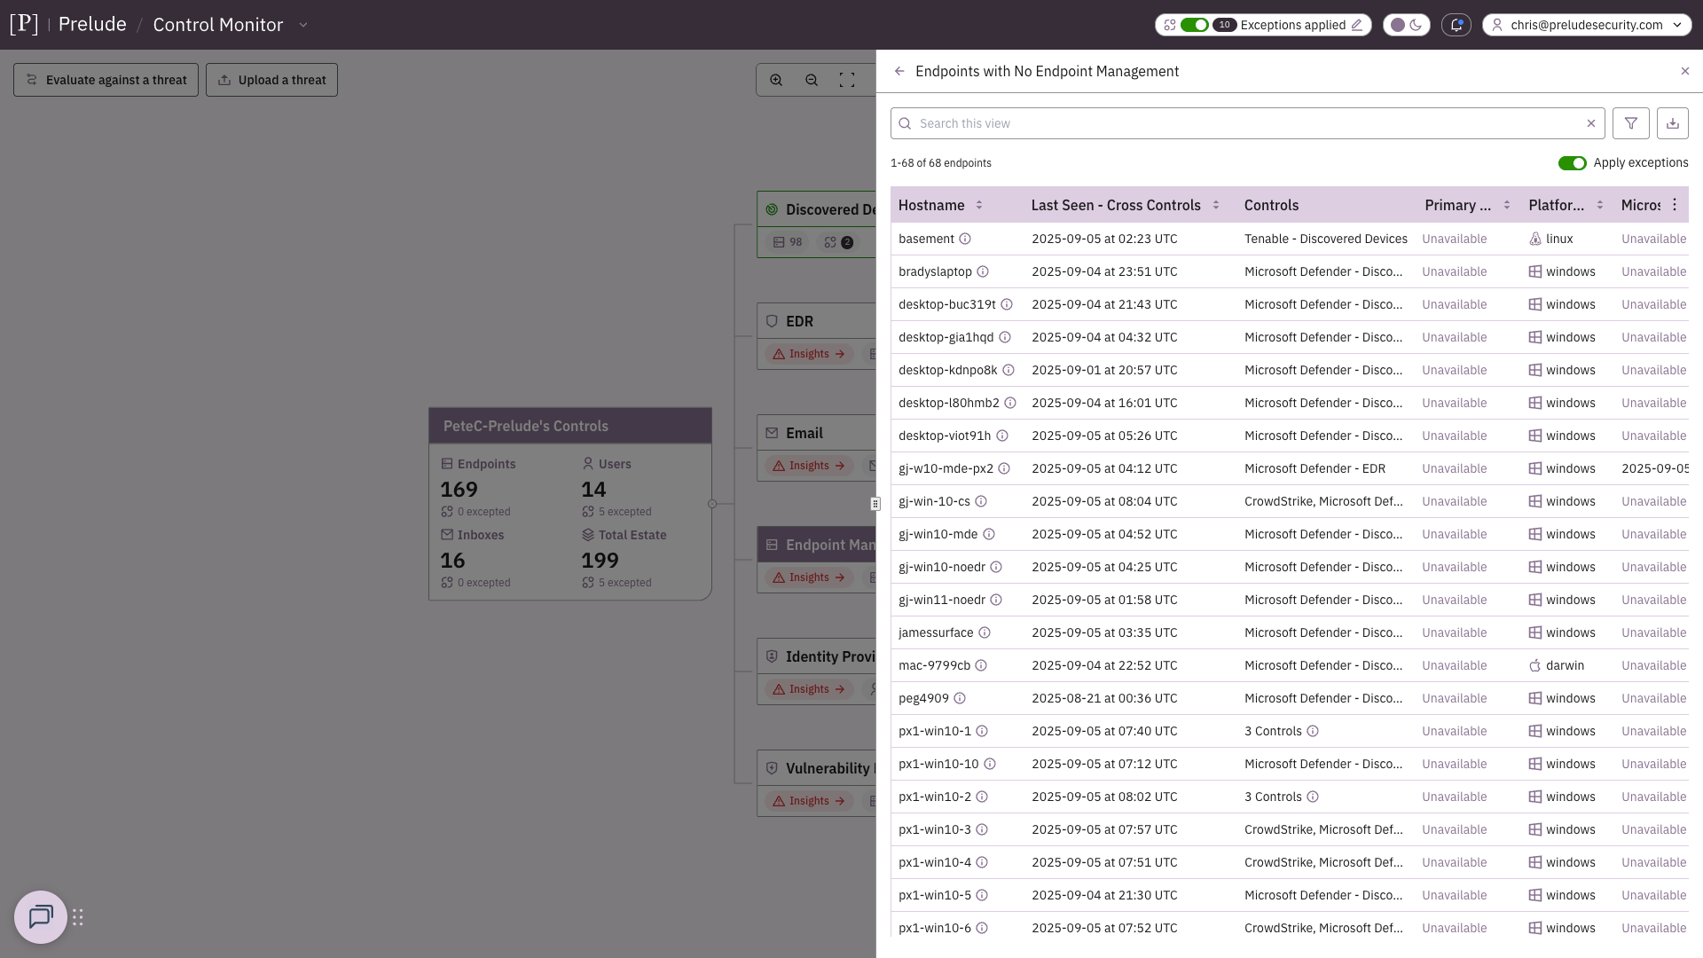
Task: Click the Endpoints count 169
Action: pyautogui.click(x=459, y=490)
